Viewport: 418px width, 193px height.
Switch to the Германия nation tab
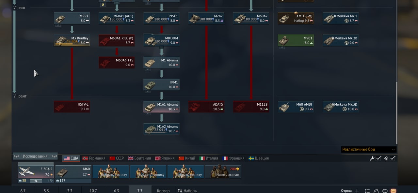[x=94, y=158]
